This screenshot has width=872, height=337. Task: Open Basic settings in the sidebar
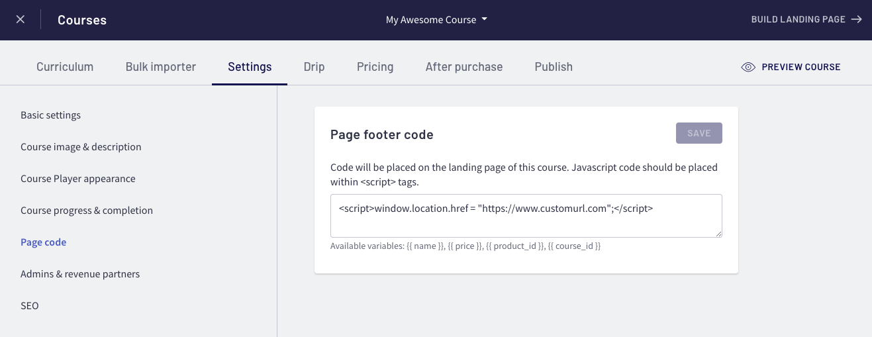51,115
